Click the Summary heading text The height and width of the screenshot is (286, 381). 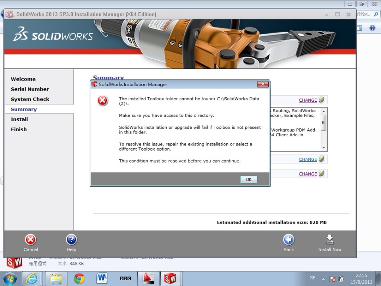[108, 77]
